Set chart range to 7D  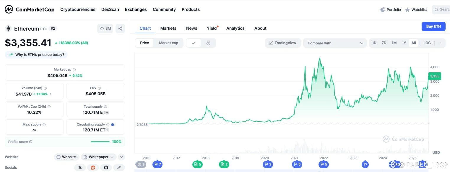point(384,43)
